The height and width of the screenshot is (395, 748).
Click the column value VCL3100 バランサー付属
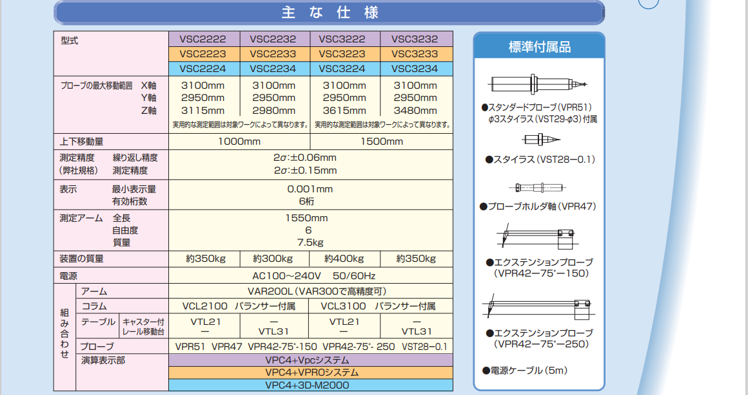click(x=378, y=306)
